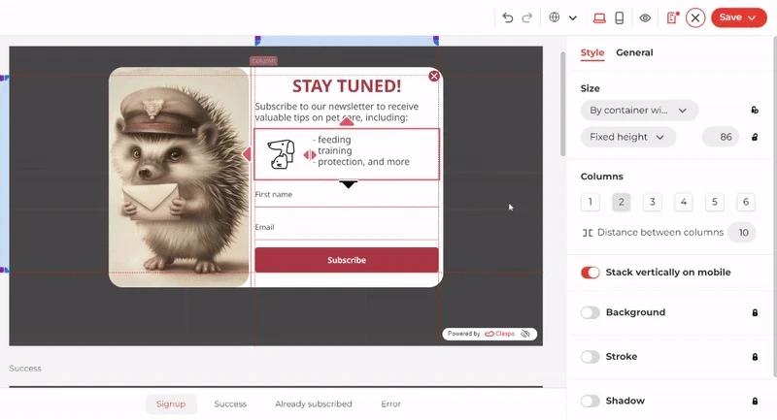Expand the chevron next to globe icon
The height and width of the screenshot is (420, 777).
[x=573, y=18]
